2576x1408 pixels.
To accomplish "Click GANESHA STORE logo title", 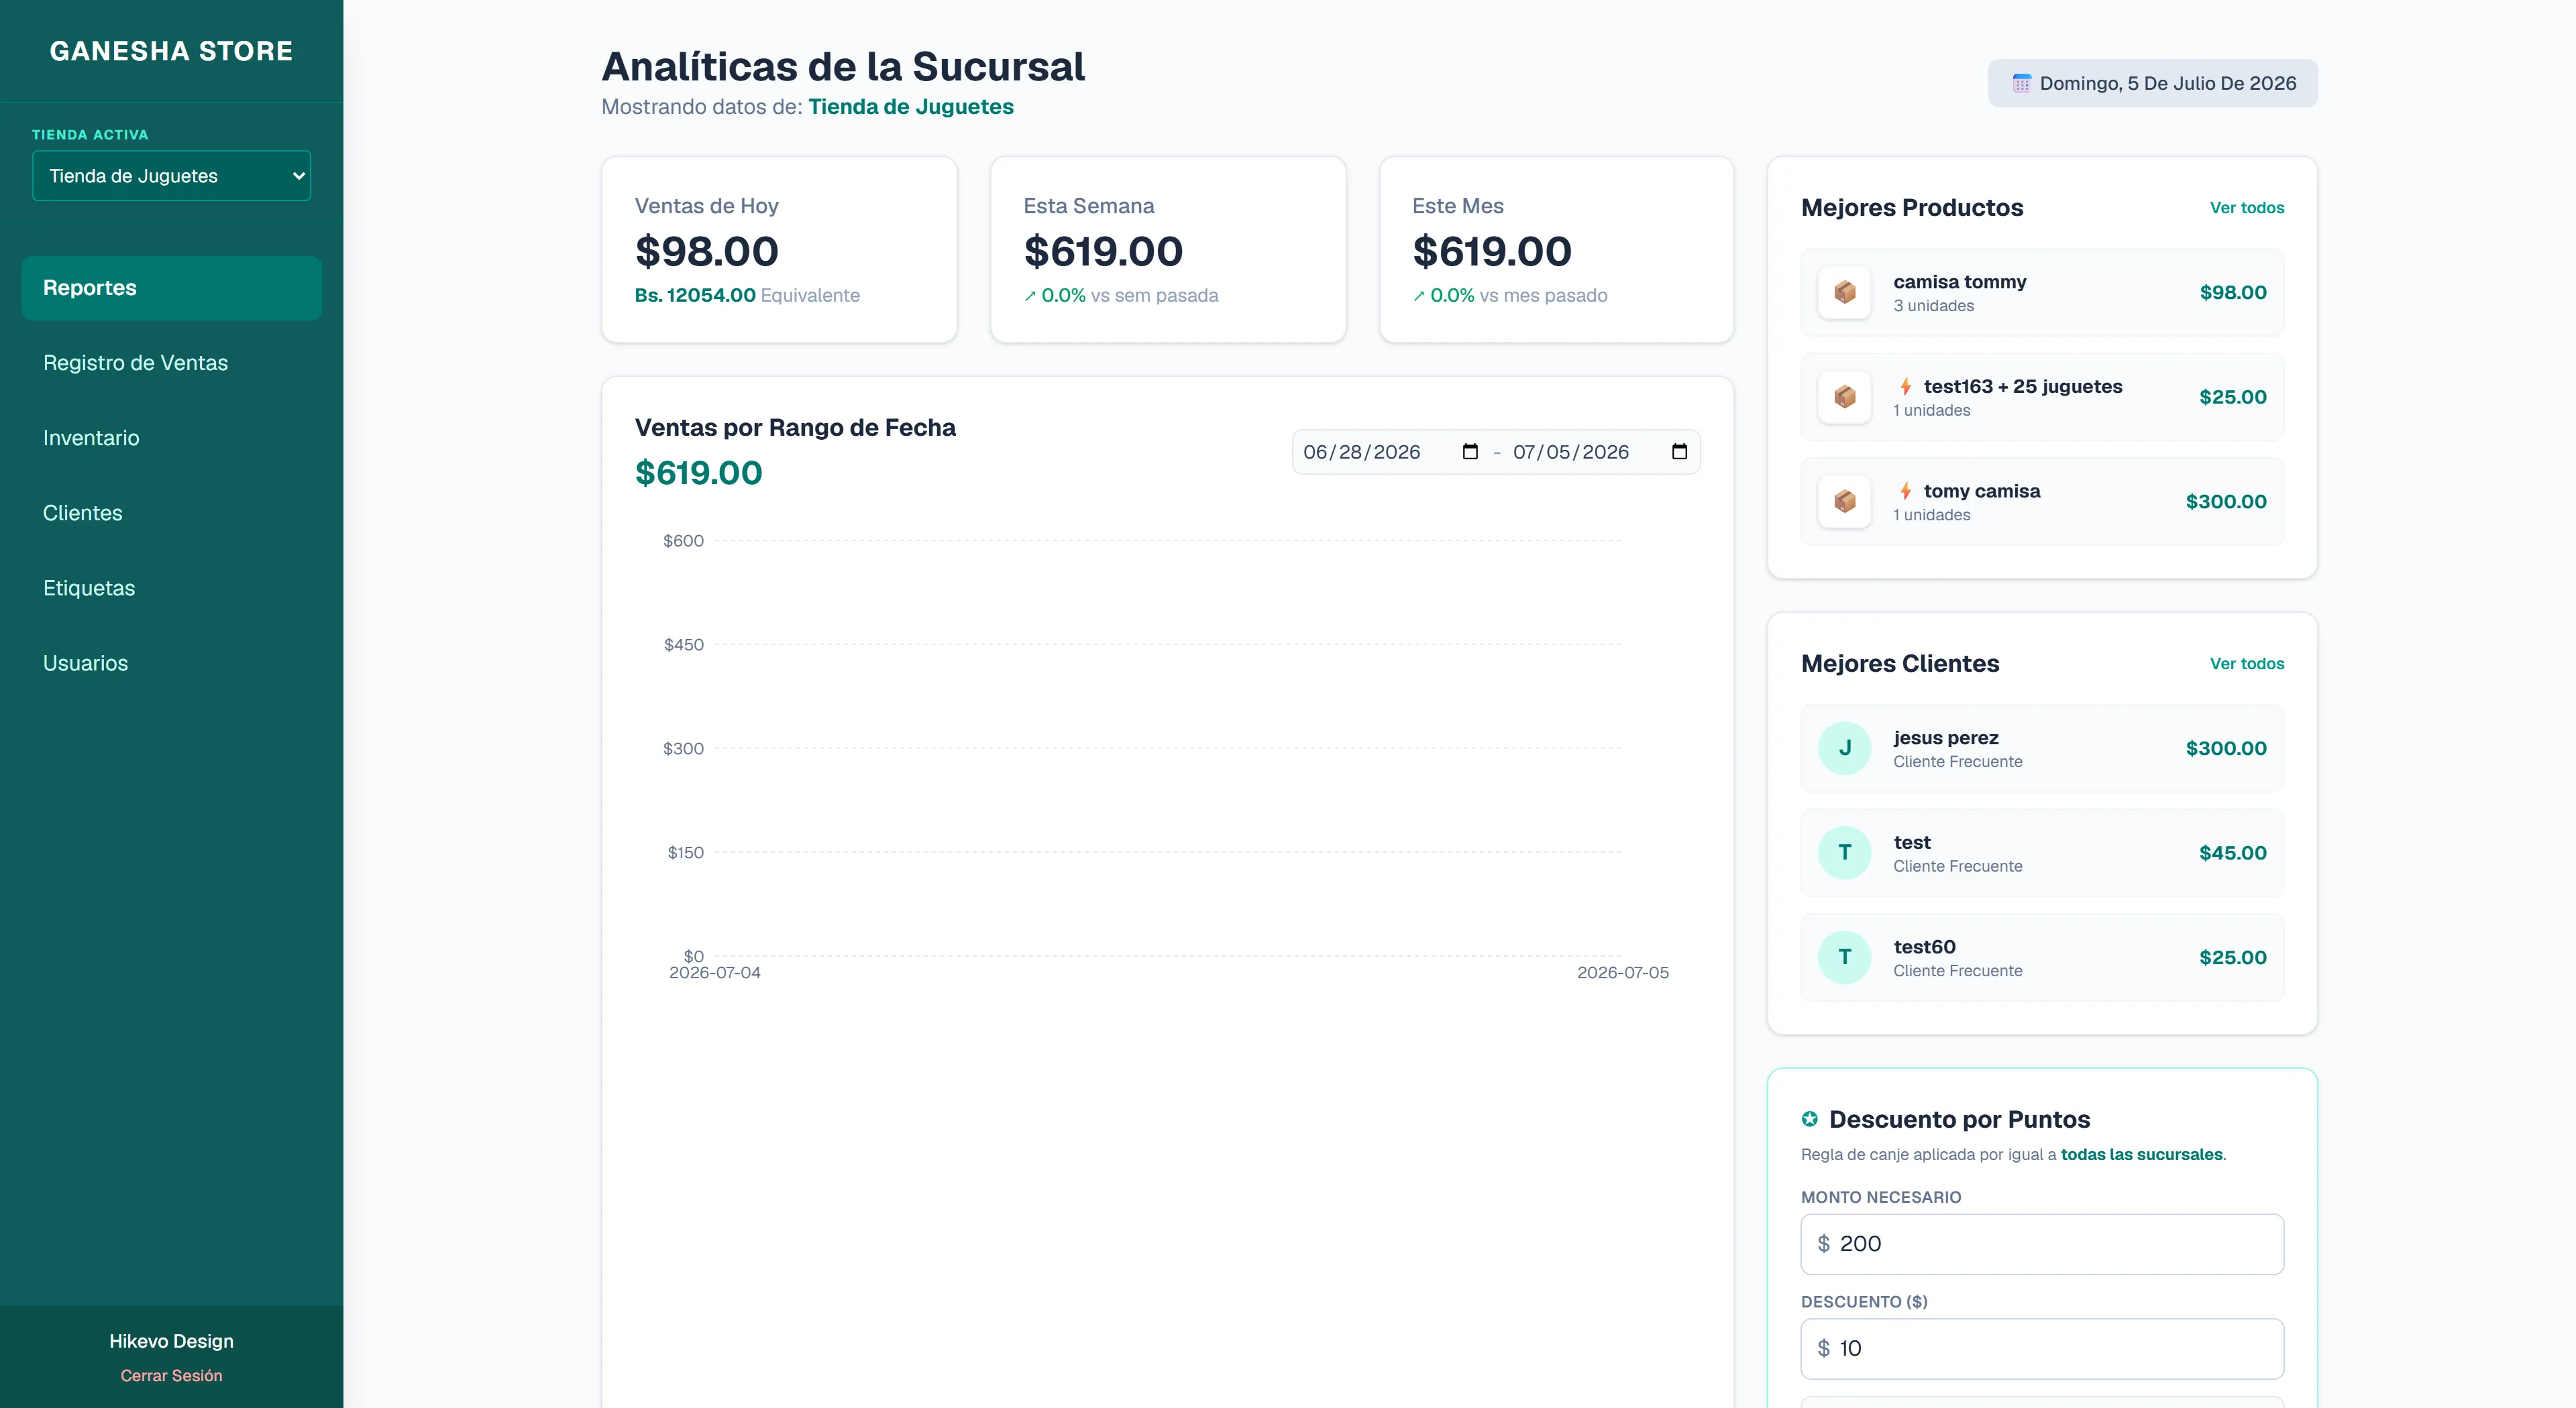I will (x=172, y=51).
